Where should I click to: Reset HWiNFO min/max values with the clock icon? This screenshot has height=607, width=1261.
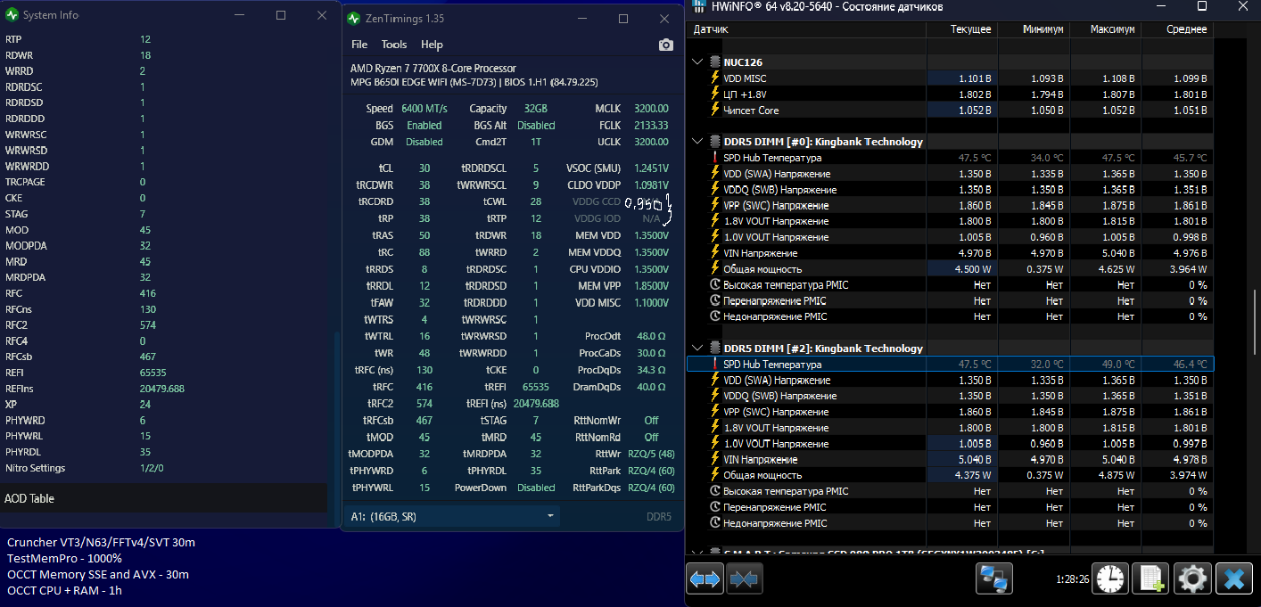pyautogui.click(x=1111, y=579)
